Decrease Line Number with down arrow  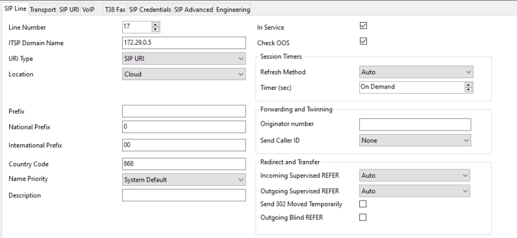(x=156, y=29)
